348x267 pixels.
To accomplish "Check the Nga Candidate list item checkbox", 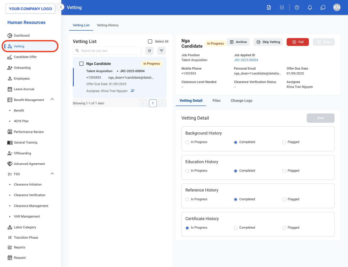I will click(x=81, y=64).
